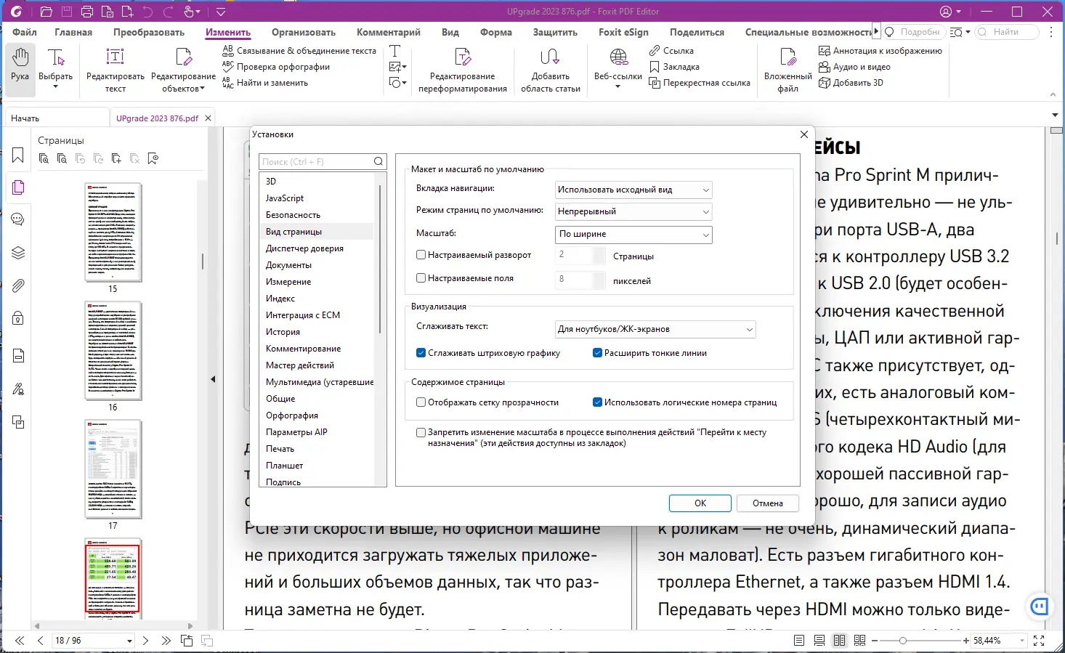Uncheck Расширить тонкие линии

[597, 353]
